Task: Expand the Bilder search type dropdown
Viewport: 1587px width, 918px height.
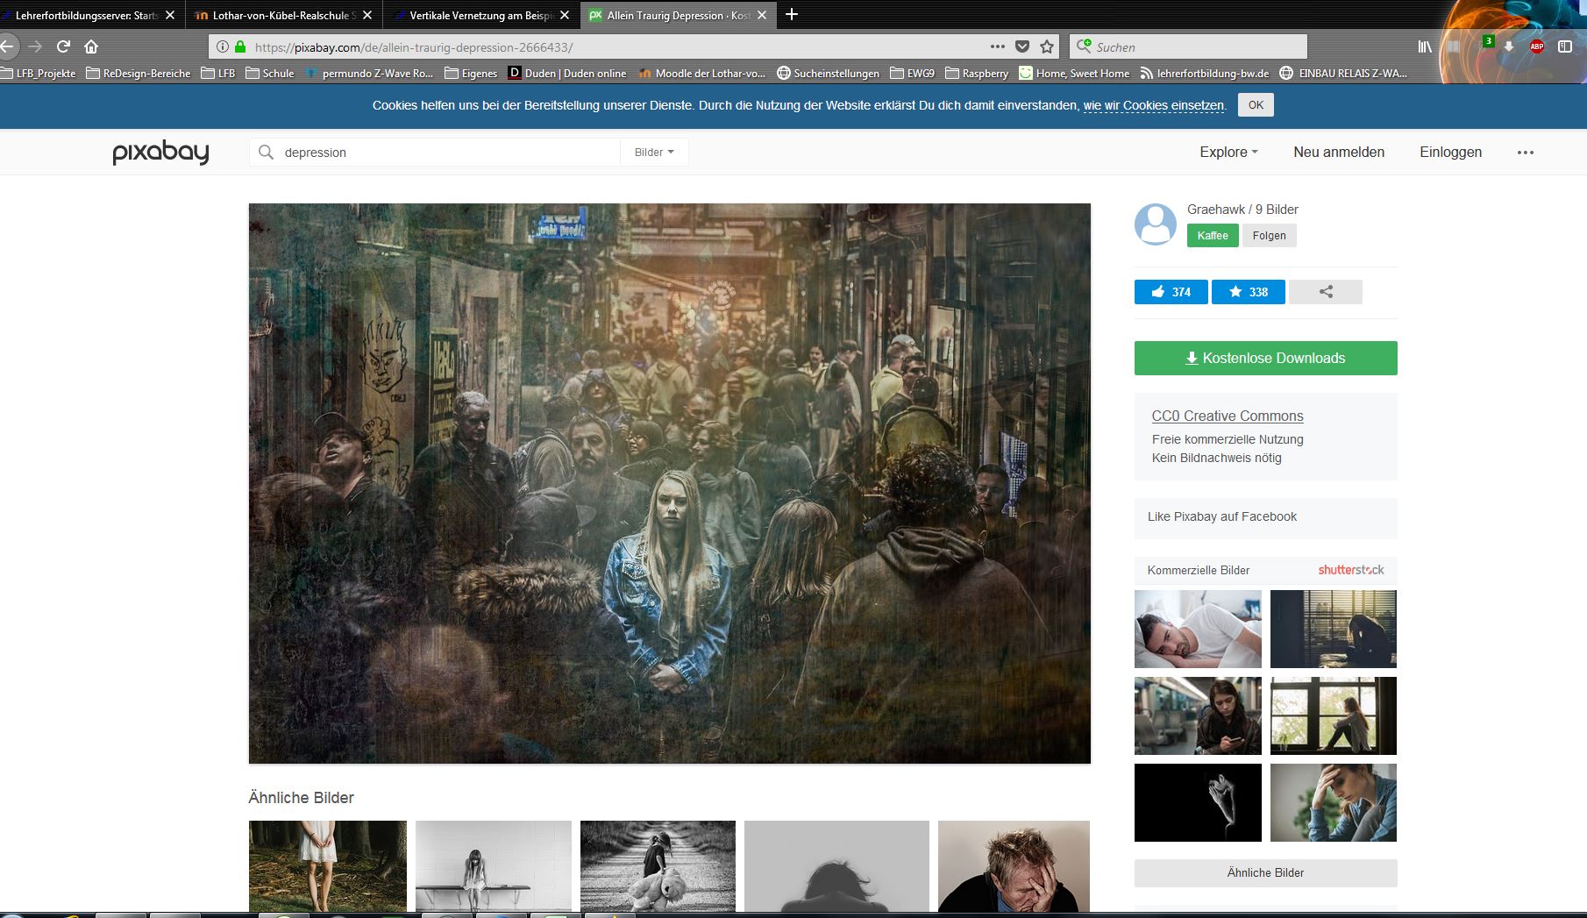Action: point(654,152)
